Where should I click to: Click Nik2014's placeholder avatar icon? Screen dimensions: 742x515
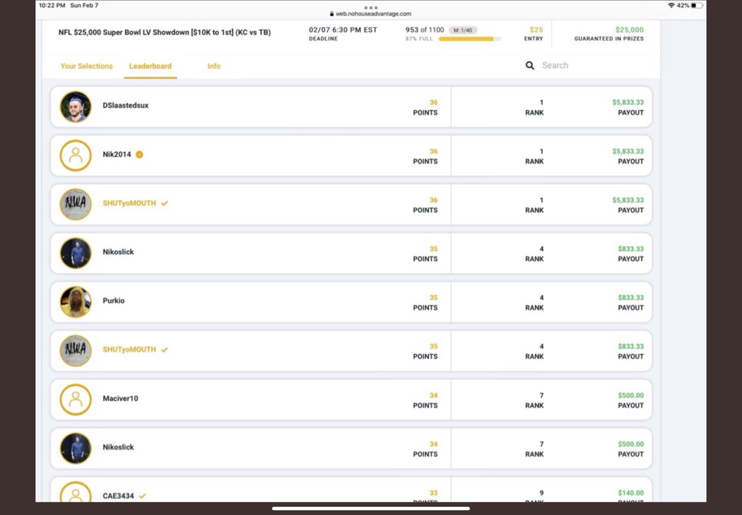[x=75, y=156]
